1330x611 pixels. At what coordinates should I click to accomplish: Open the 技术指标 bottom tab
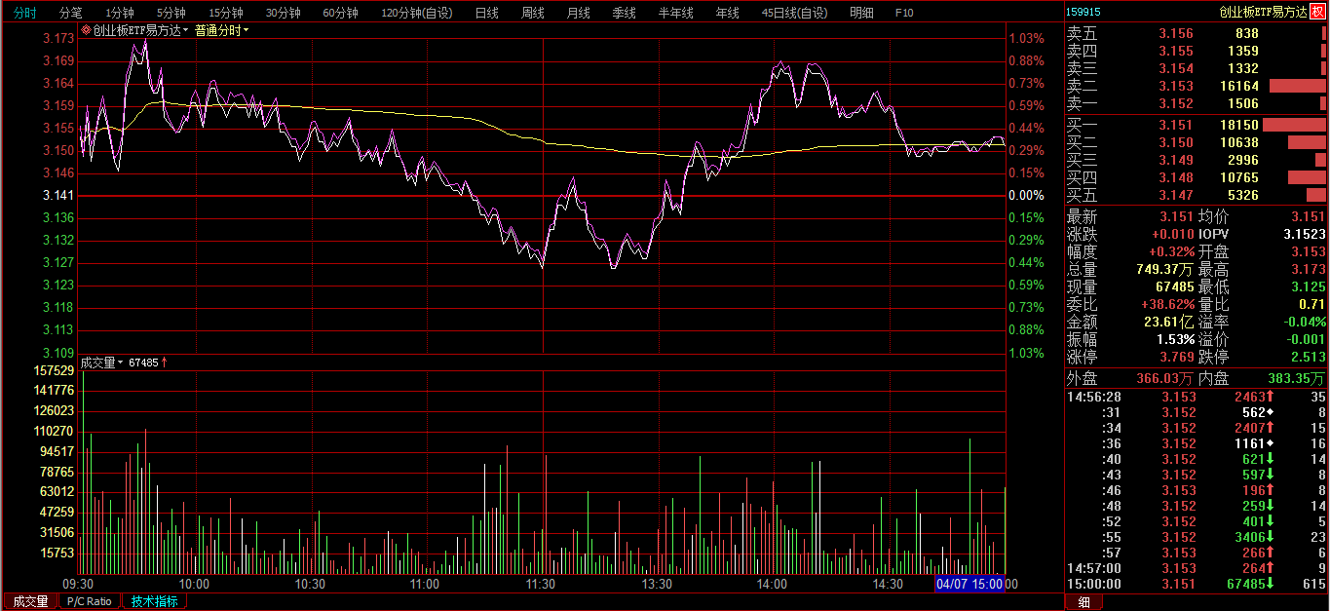click(x=153, y=601)
